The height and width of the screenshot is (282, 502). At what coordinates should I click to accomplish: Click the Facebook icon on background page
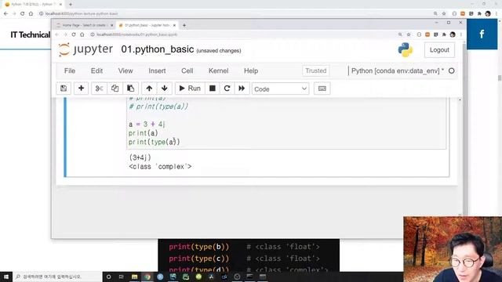click(482, 34)
